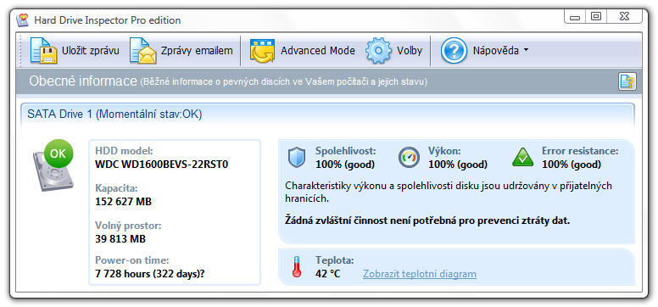Click the Zprávy emailem label
Image resolution: width=658 pixels, height=307 pixels.
coord(197,51)
